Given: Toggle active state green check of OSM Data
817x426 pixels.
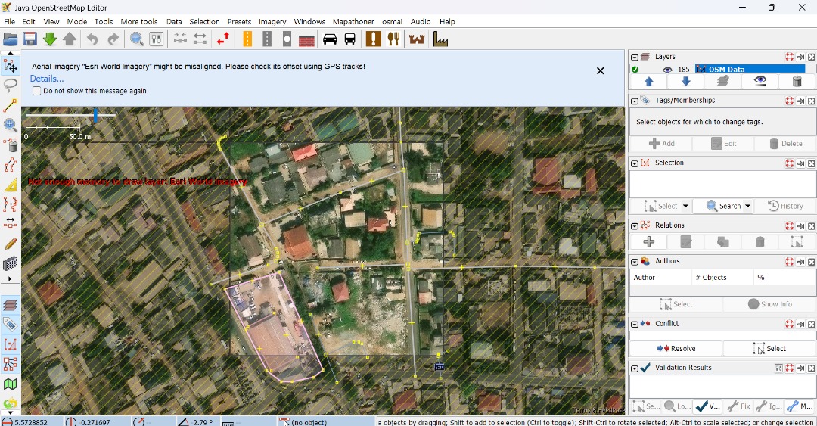Looking at the screenshot, I should point(635,70).
